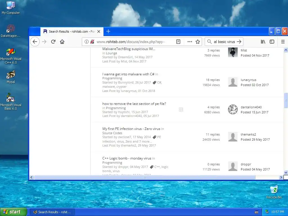Open the browser home page

point(62,42)
